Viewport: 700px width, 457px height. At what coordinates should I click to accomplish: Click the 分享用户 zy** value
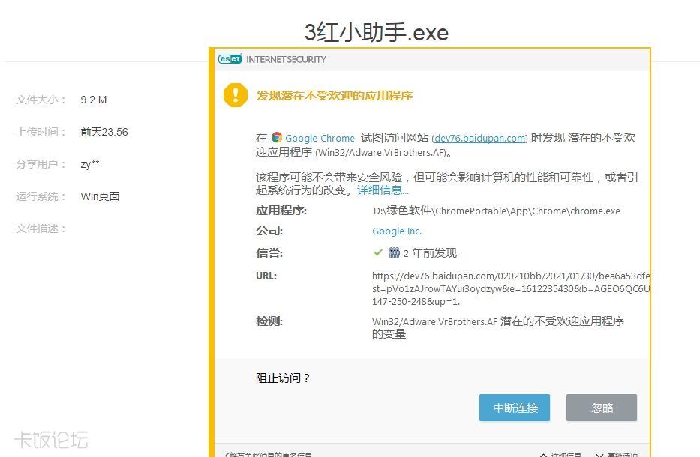pos(90,164)
